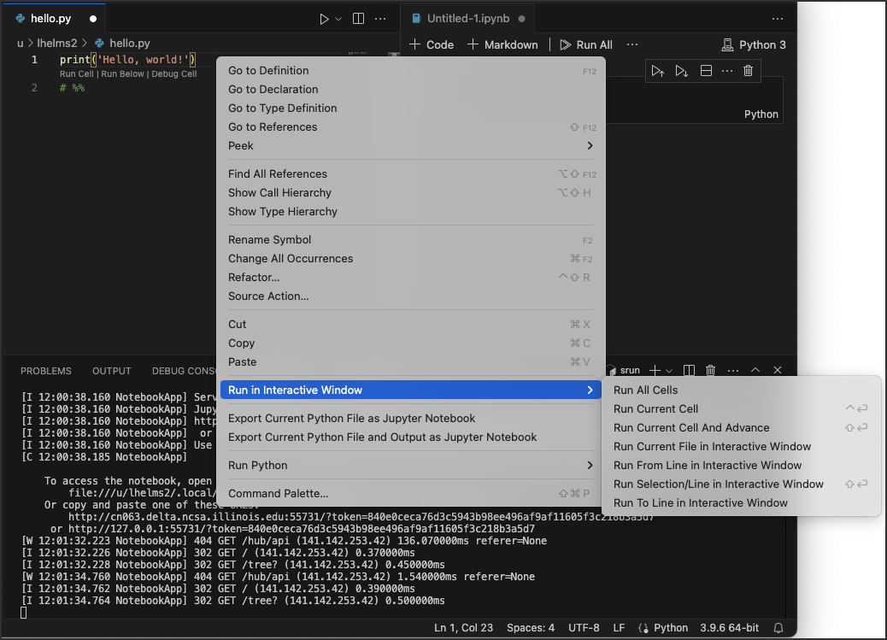Choose Rename Symbol from the context menu
This screenshot has height=640, width=887.
tap(270, 240)
